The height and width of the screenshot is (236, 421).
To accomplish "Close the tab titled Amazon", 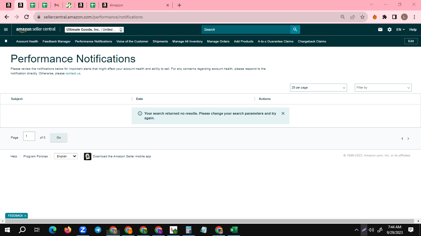I will click(168, 5).
